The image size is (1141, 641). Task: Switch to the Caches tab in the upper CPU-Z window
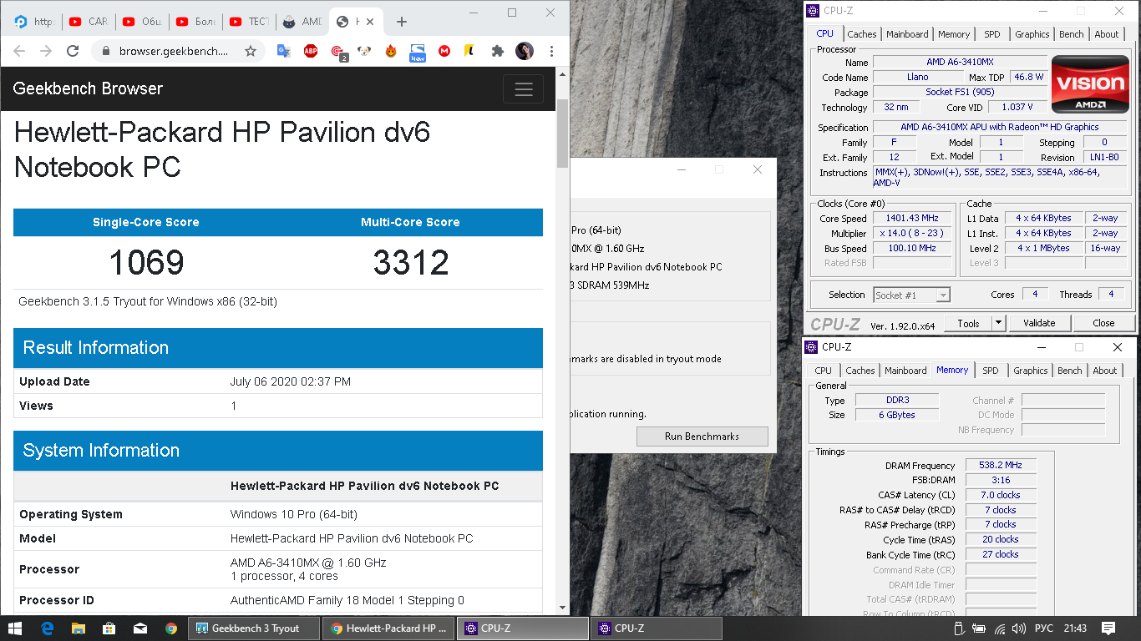862,34
